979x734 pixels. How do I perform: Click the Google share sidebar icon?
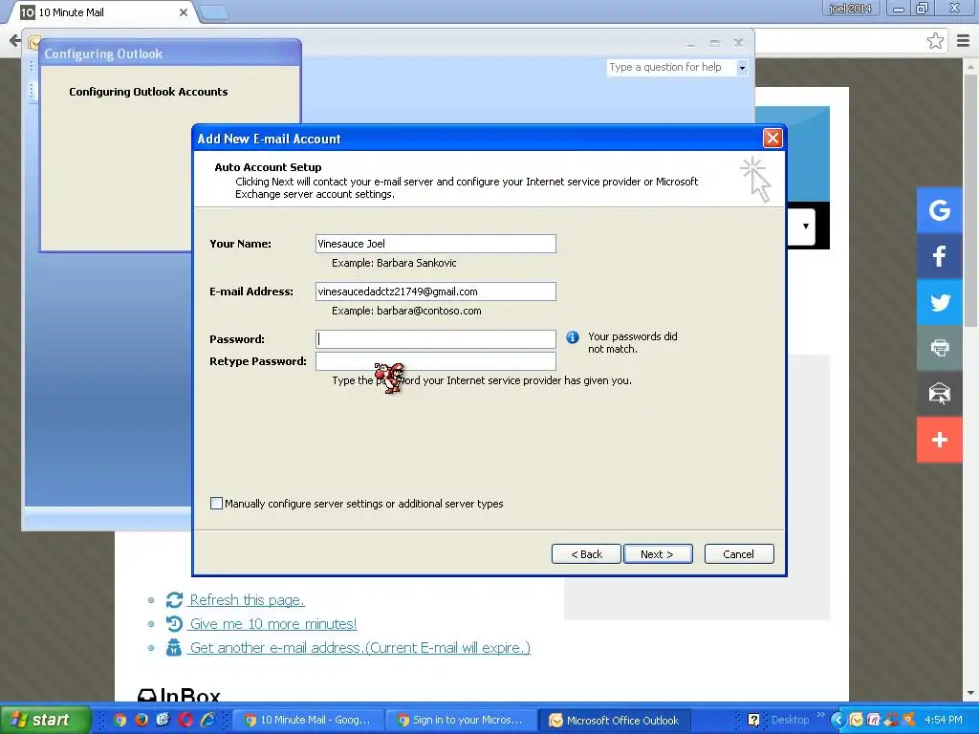[939, 209]
